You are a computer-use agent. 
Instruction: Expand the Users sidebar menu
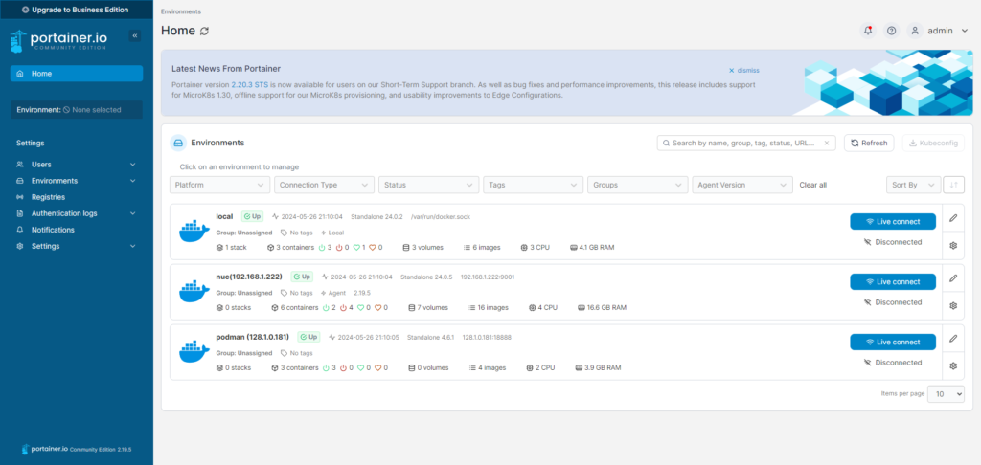click(x=77, y=165)
